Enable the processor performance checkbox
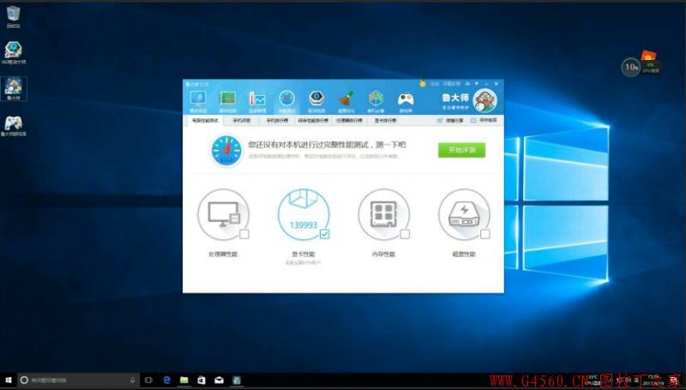 point(244,234)
